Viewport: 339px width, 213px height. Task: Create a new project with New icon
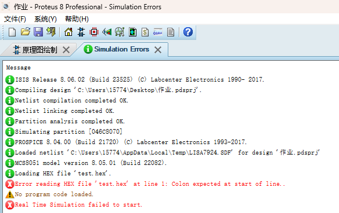click(12, 32)
